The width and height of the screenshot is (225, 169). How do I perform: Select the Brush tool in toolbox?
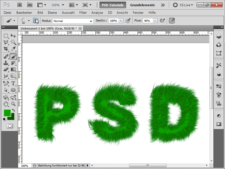tap(13, 56)
